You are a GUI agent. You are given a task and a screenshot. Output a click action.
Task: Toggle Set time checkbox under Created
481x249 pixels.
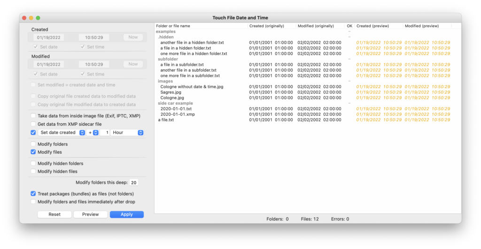point(83,46)
